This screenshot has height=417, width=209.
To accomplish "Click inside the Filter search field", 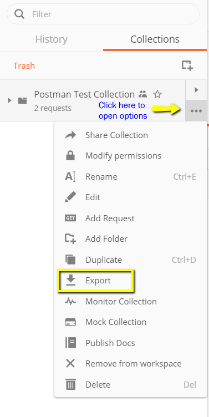I will point(103,14).
